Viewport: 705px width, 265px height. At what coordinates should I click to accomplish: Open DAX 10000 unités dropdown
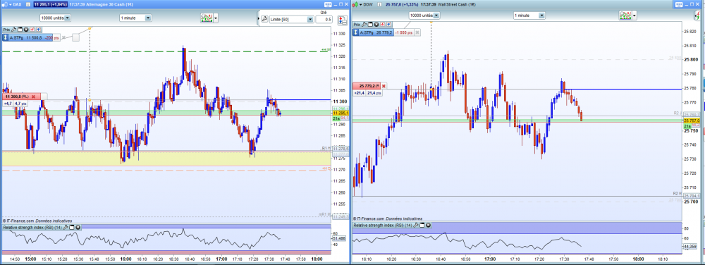point(68,18)
